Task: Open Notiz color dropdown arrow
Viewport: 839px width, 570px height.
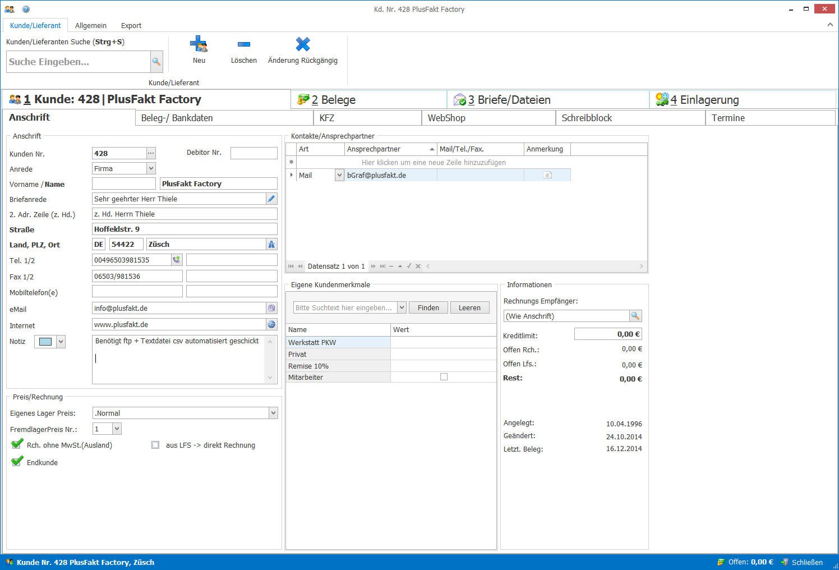Action: [61, 341]
